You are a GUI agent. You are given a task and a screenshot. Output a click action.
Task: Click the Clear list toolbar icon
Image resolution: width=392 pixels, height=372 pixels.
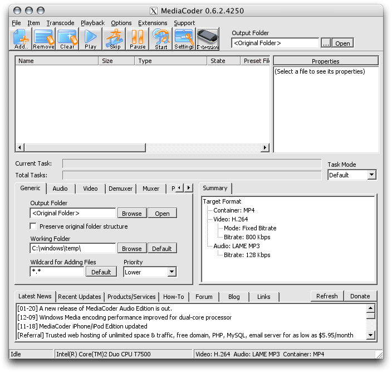click(67, 39)
